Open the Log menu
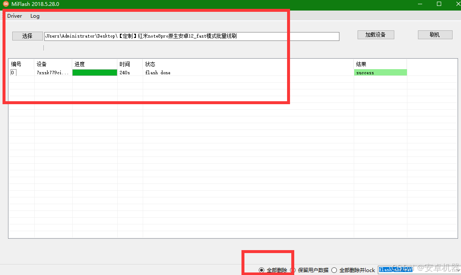461x275 pixels. pos(35,16)
